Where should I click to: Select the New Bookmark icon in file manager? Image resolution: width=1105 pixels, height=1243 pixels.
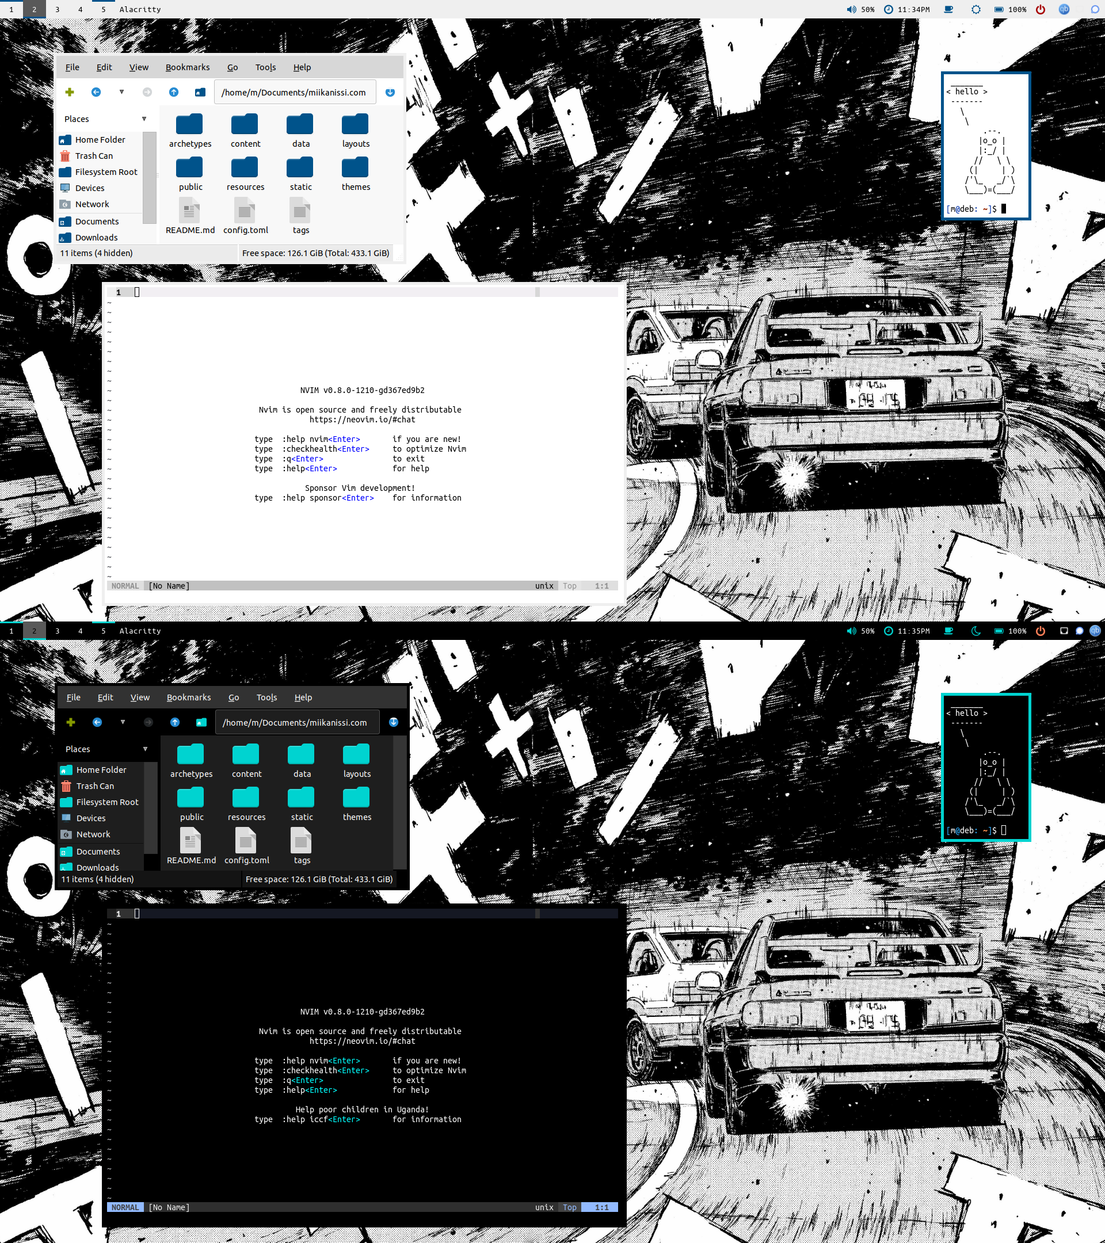69,94
